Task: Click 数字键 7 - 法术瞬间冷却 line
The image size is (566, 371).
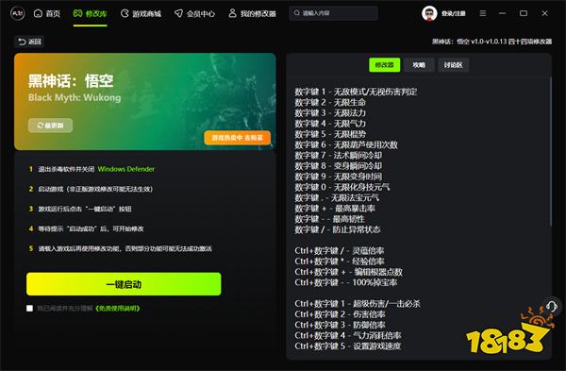Action: (339, 156)
